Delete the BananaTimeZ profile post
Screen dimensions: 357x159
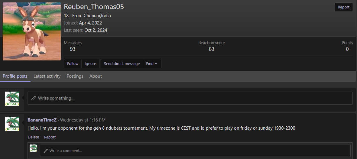(33, 137)
